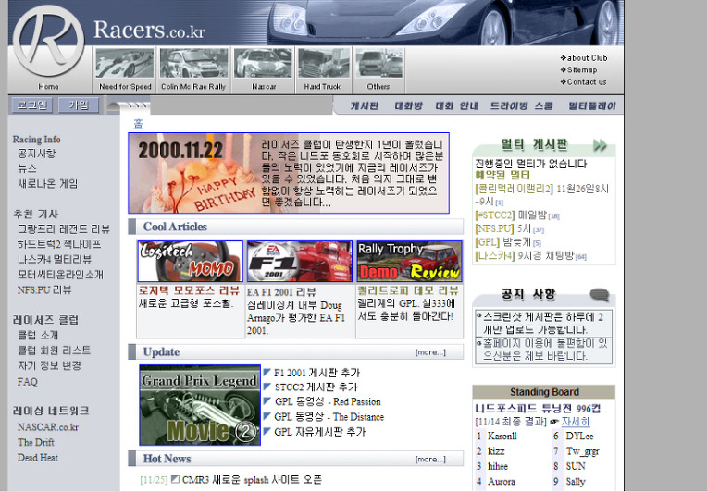Open the Rally Trophy Demo Review image
This screenshot has width=707, height=492.
409,262
